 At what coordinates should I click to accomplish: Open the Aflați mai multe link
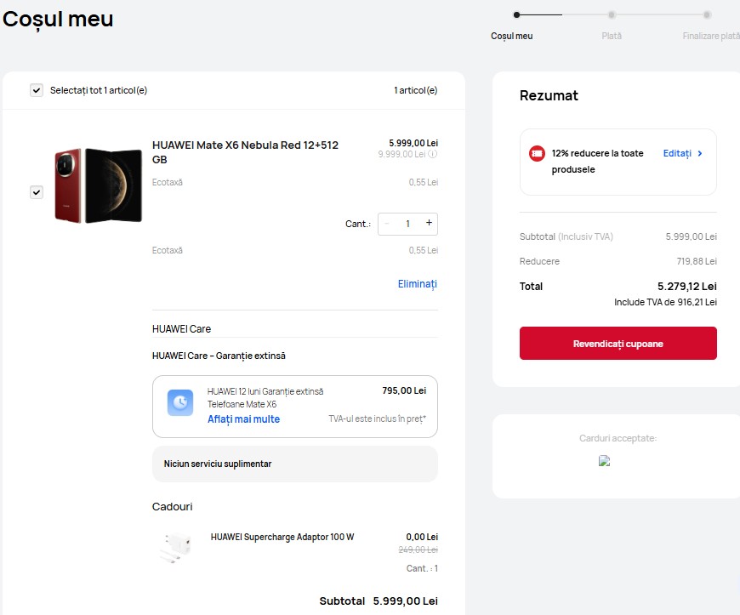coord(243,419)
